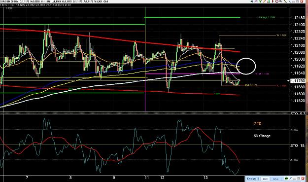The height and width of the screenshot is (182, 308).
Task: Click the 1.12400 price axis label
Action: (298, 25)
